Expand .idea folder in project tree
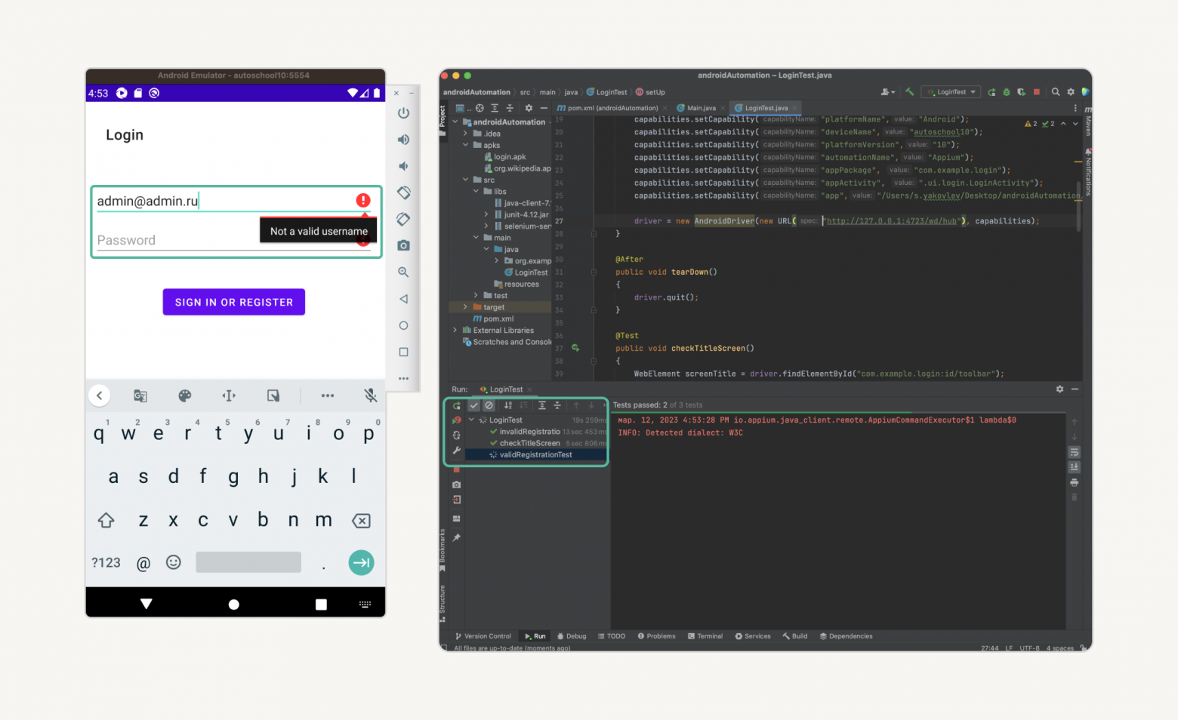1178x720 pixels. pyautogui.click(x=466, y=134)
